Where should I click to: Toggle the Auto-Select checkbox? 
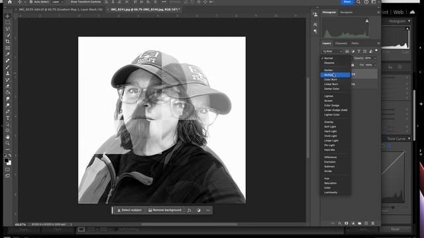coord(31,2)
